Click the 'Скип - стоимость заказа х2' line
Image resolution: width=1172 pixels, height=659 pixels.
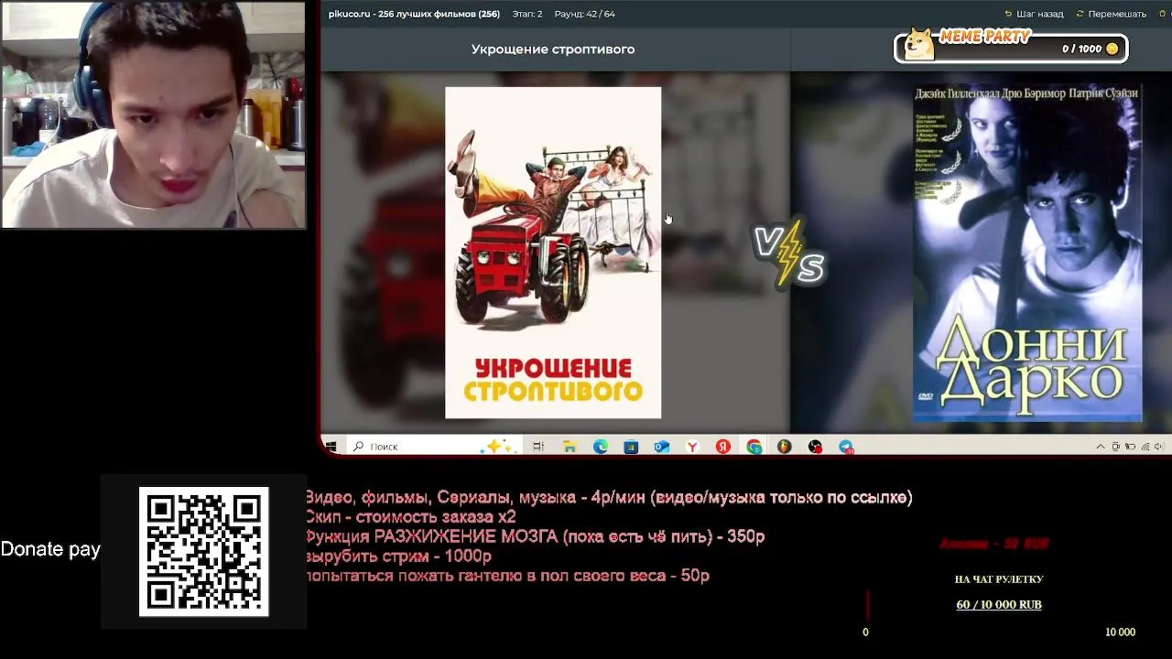point(411,517)
